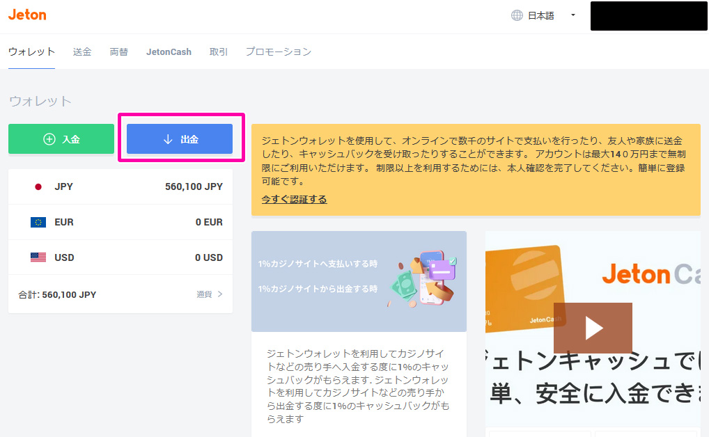Click the 合計: 560,100 JPY total text

57,294
